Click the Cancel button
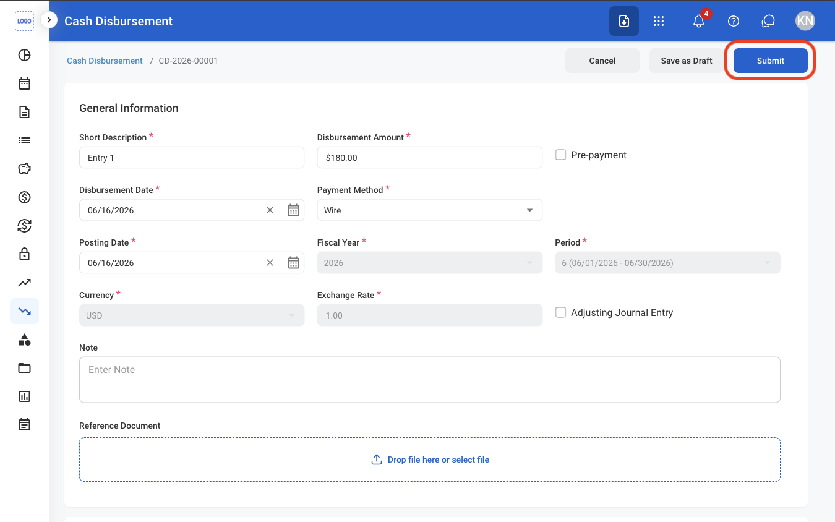 (x=602, y=61)
